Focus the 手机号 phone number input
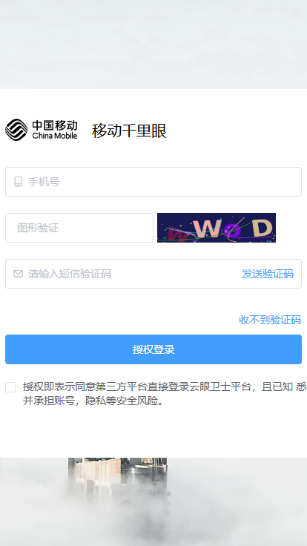Viewport: 307px width, 546px height. (153, 182)
